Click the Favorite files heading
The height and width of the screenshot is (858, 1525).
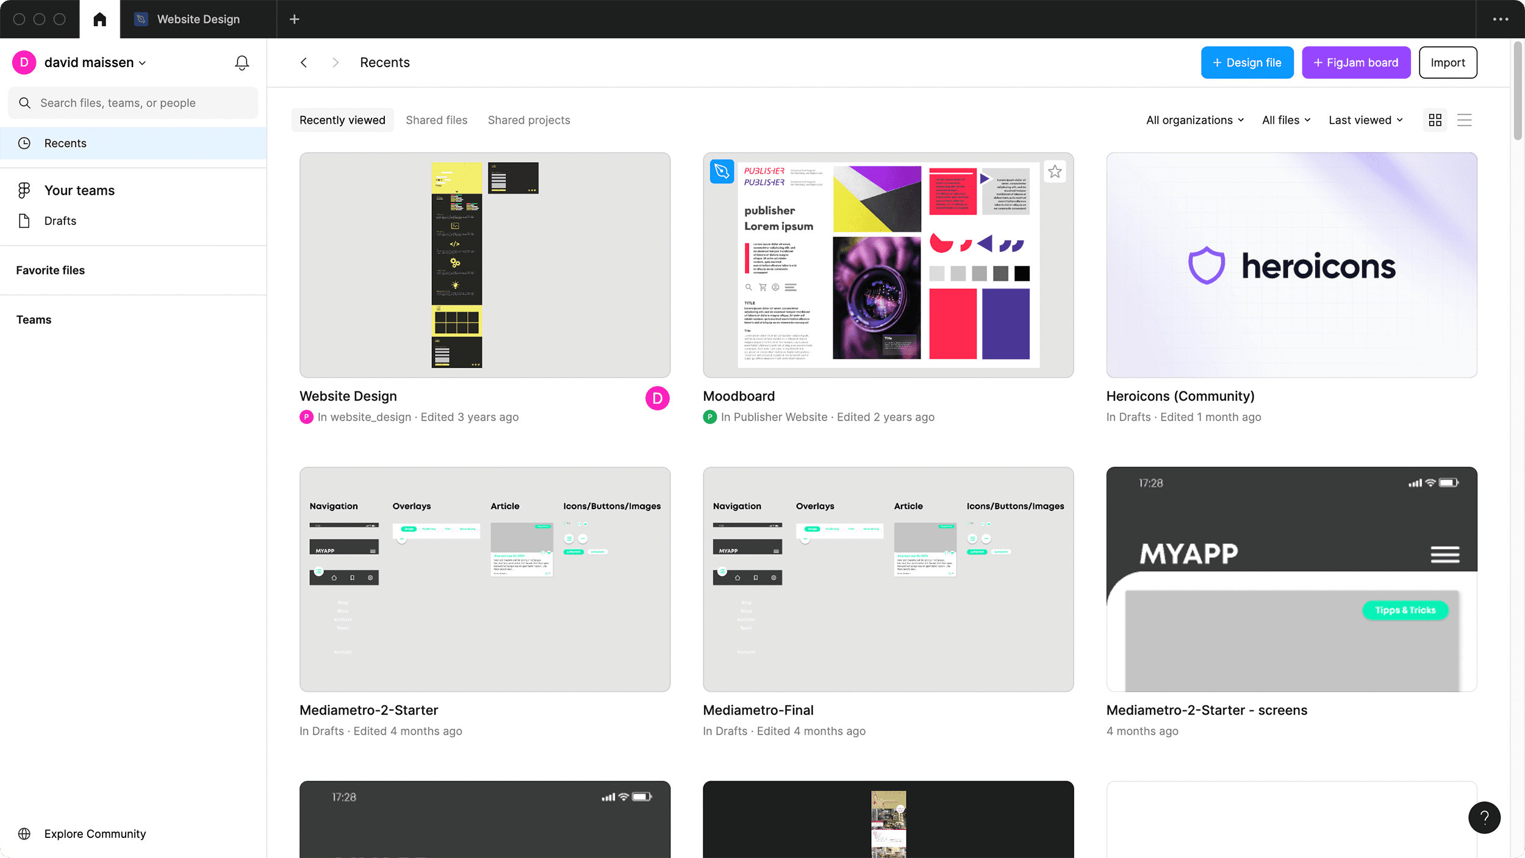click(x=51, y=270)
